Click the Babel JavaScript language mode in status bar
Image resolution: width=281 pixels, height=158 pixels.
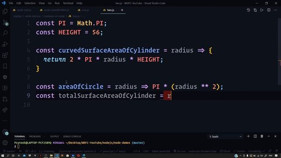pos(161,151)
